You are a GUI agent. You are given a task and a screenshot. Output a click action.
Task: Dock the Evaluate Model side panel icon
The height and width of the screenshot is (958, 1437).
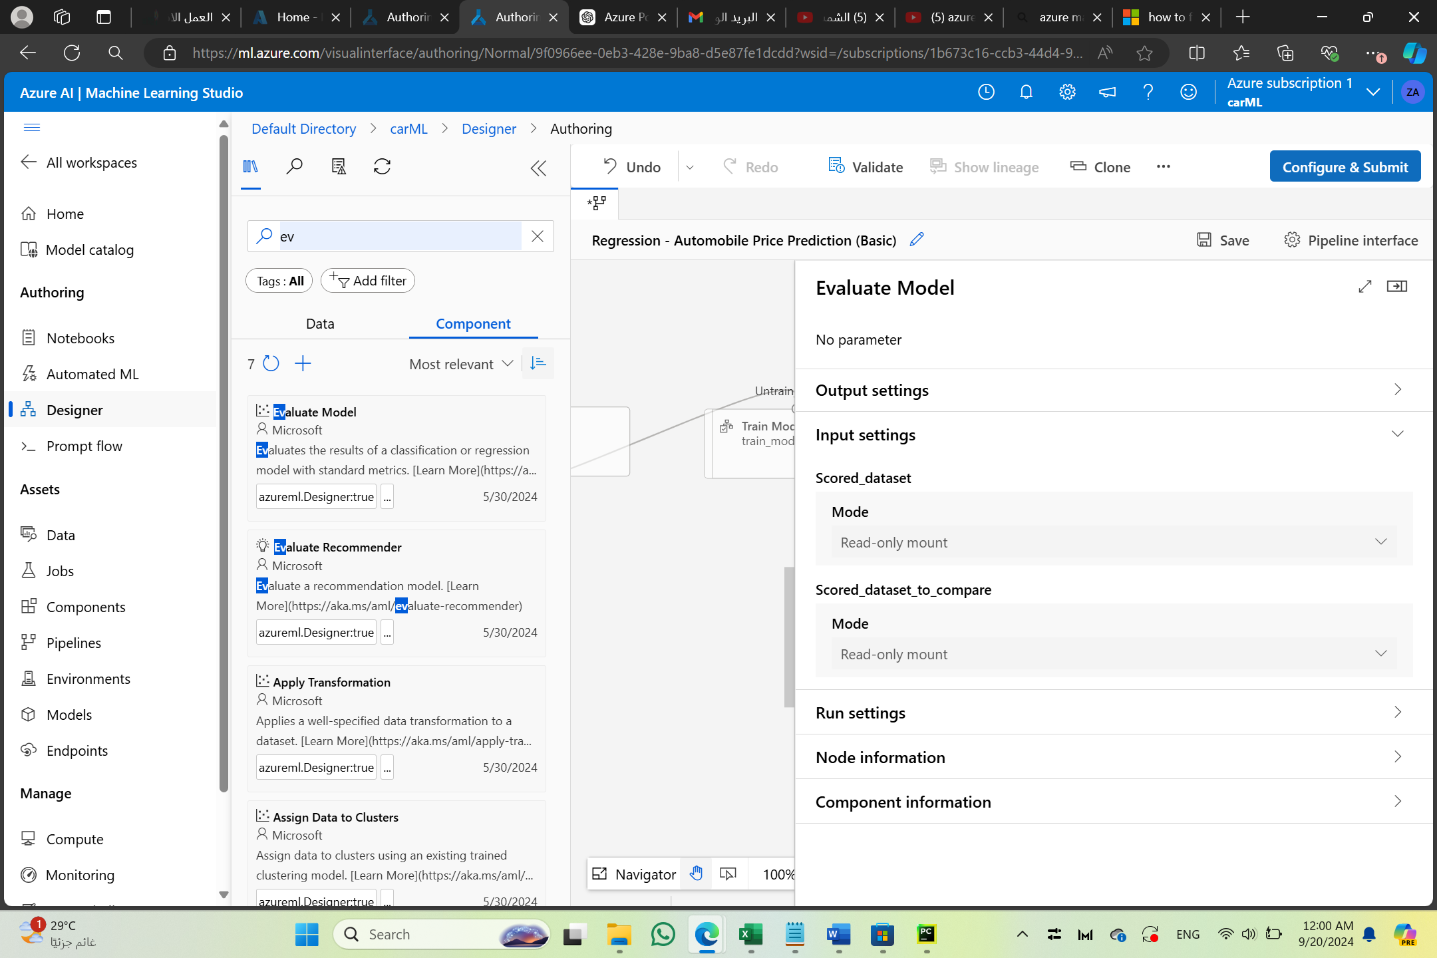coord(1396,287)
